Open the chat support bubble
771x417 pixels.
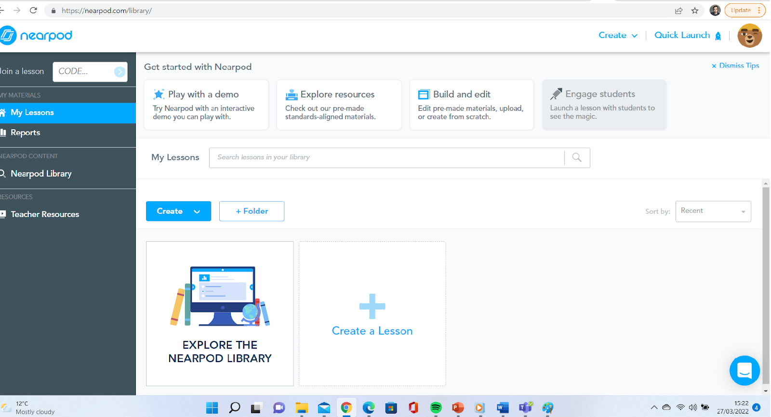coord(744,370)
